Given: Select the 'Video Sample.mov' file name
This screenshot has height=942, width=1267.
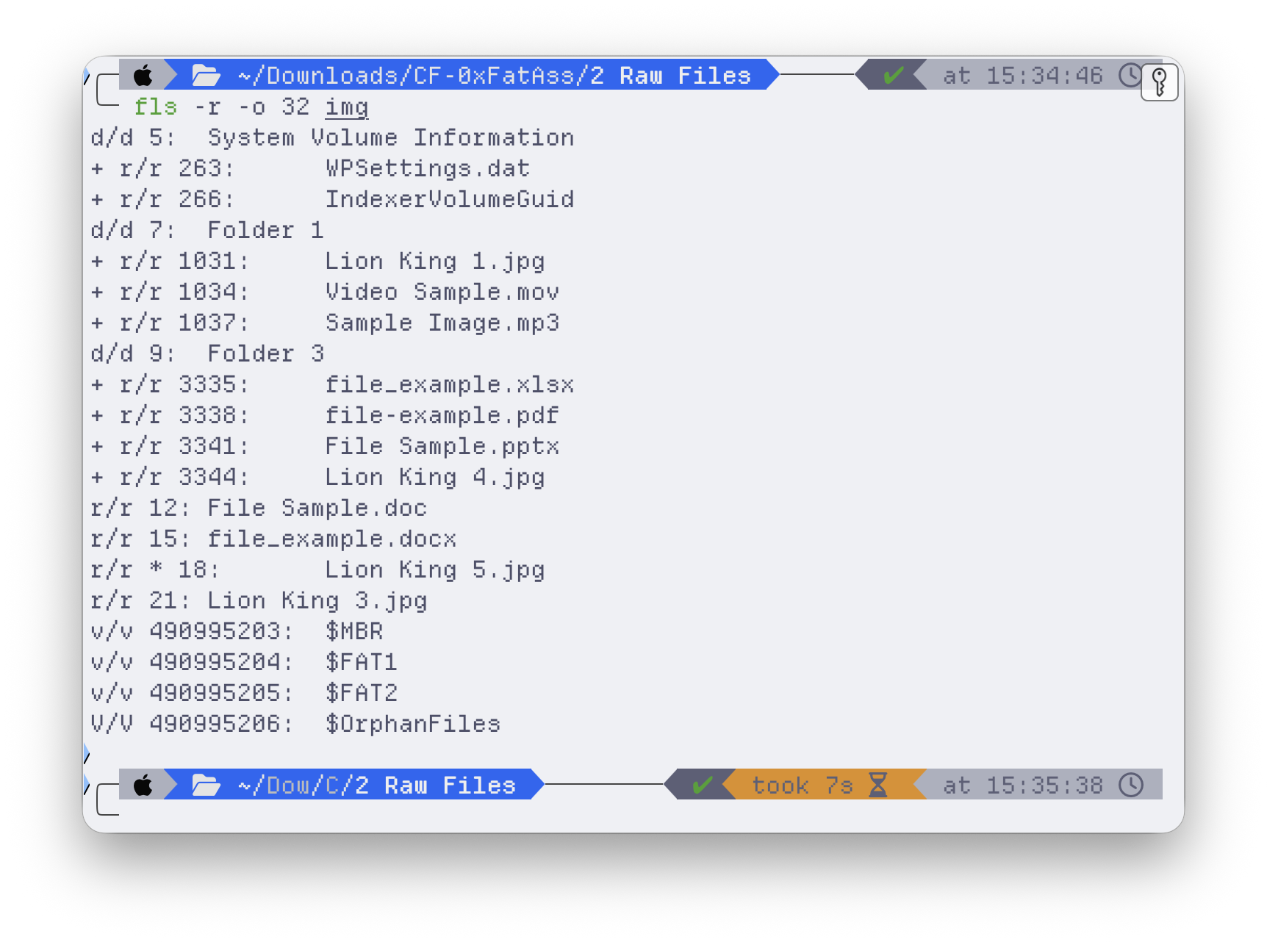Looking at the screenshot, I should [x=442, y=292].
